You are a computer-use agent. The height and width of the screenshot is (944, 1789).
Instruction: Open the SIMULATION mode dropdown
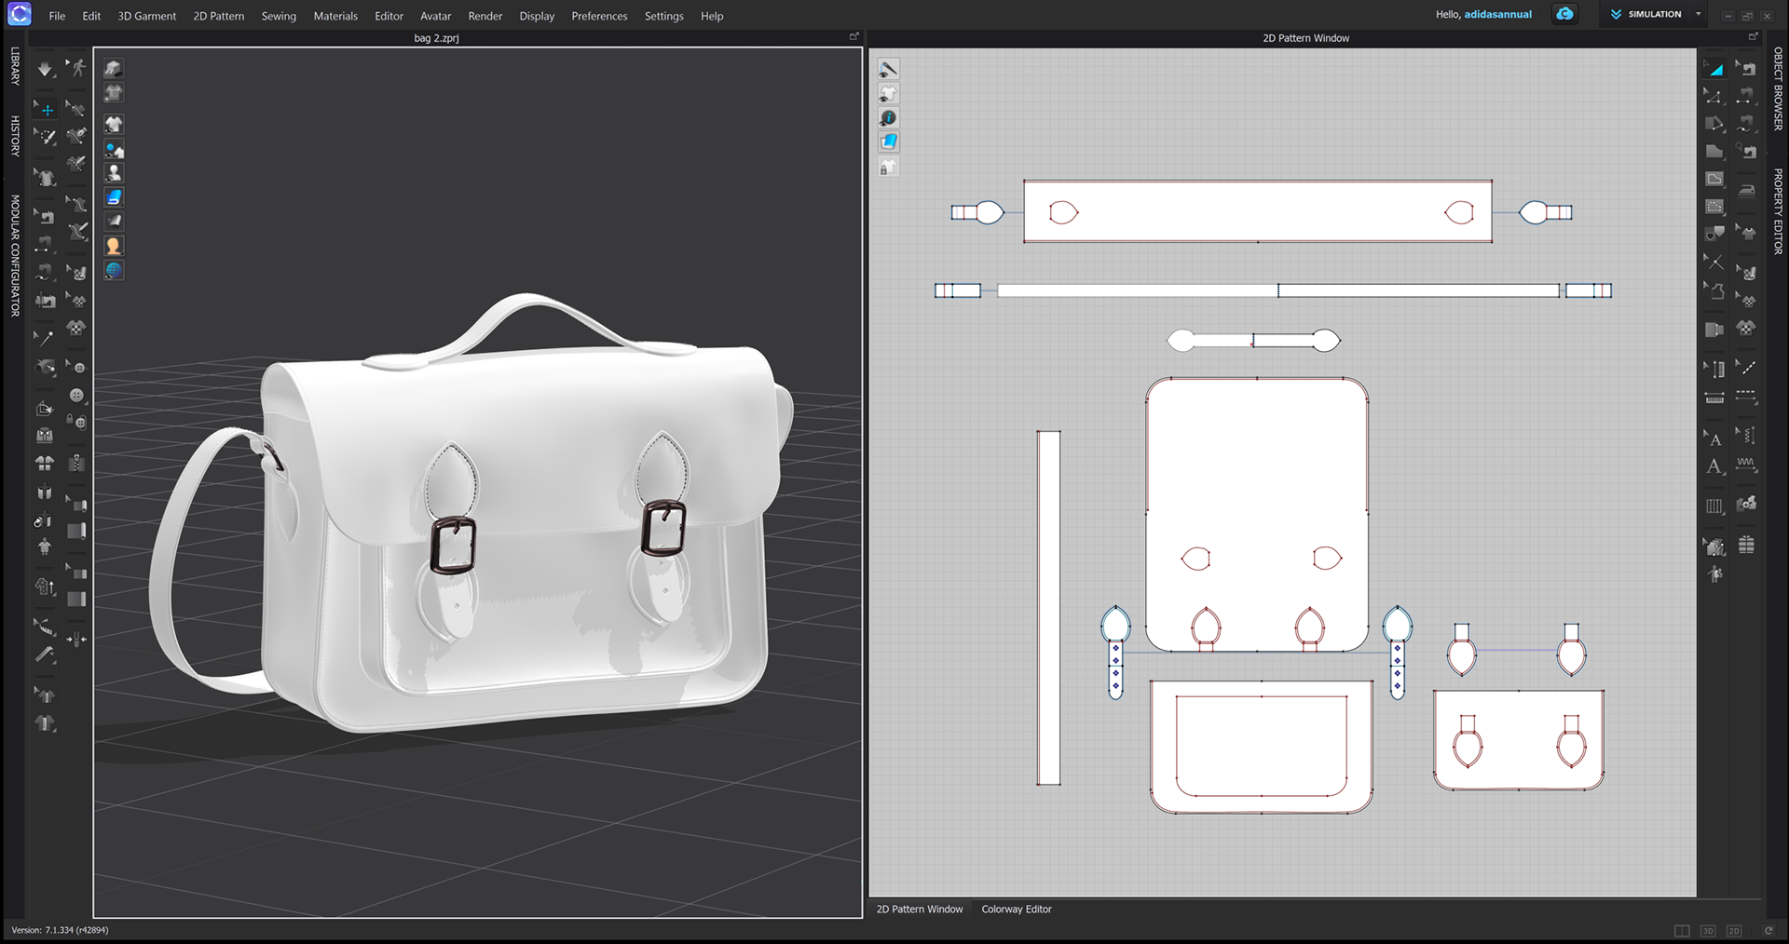click(x=1700, y=14)
